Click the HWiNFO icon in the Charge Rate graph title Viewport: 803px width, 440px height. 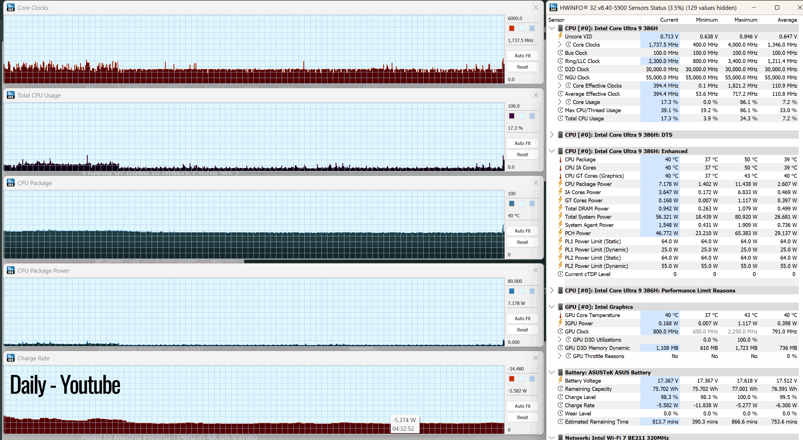point(10,358)
